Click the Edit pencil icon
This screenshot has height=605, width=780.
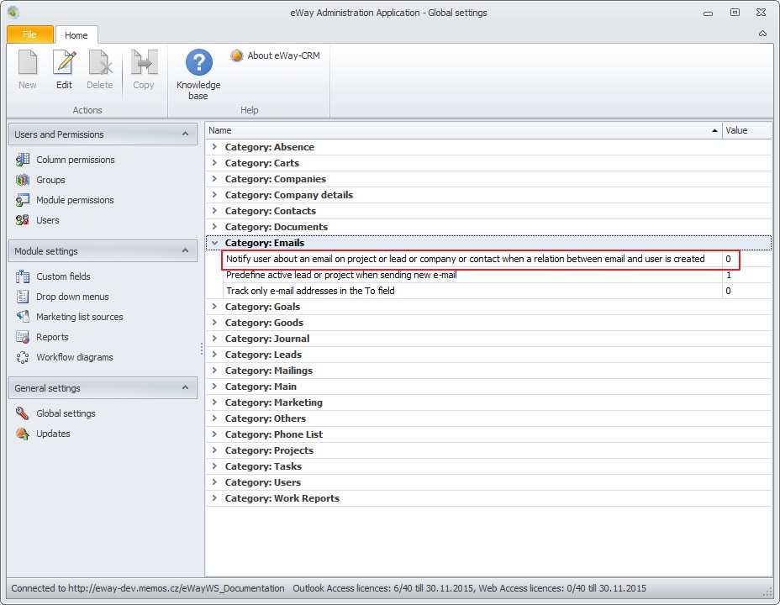[x=64, y=63]
